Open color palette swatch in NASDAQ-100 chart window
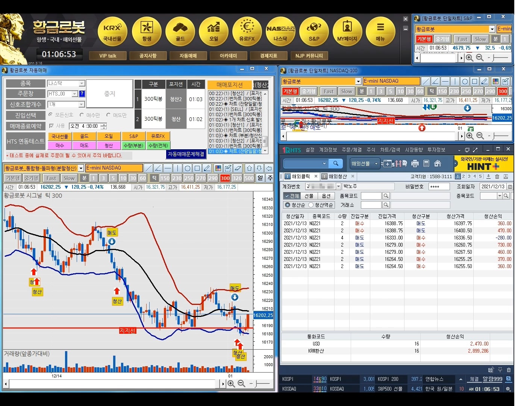The image size is (515, 406). click(496, 81)
